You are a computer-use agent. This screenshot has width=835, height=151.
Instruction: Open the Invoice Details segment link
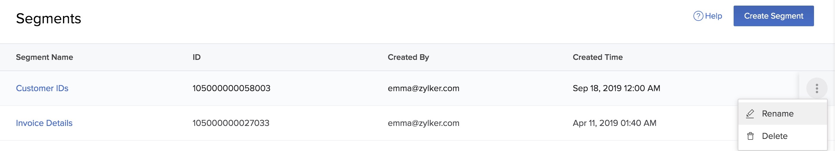click(x=44, y=123)
